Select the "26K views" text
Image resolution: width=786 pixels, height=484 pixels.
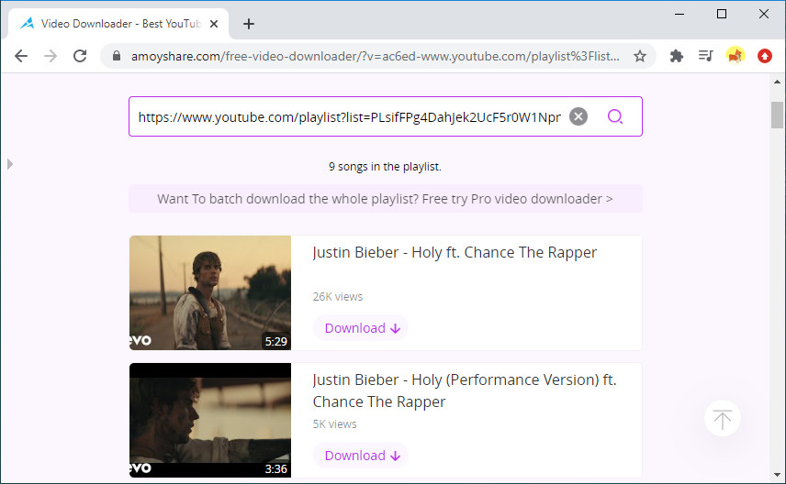(337, 297)
